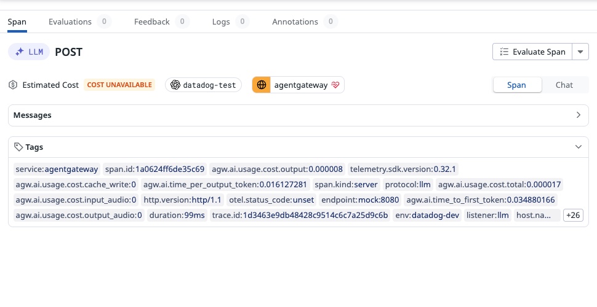
Task: Click the LLM sparkle icon badge
Action: (x=29, y=52)
